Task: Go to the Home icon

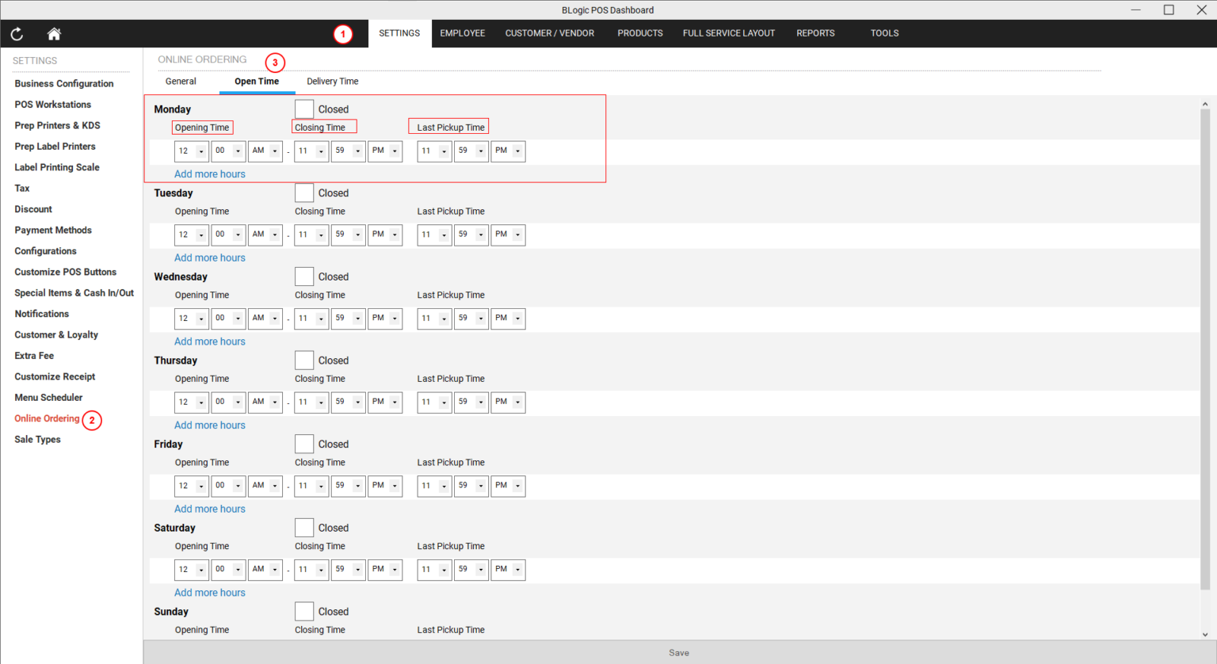Action: point(54,33)
